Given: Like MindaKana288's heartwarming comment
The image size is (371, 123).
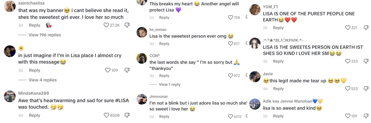Looking at the screenshot, I should coord(106,115).
